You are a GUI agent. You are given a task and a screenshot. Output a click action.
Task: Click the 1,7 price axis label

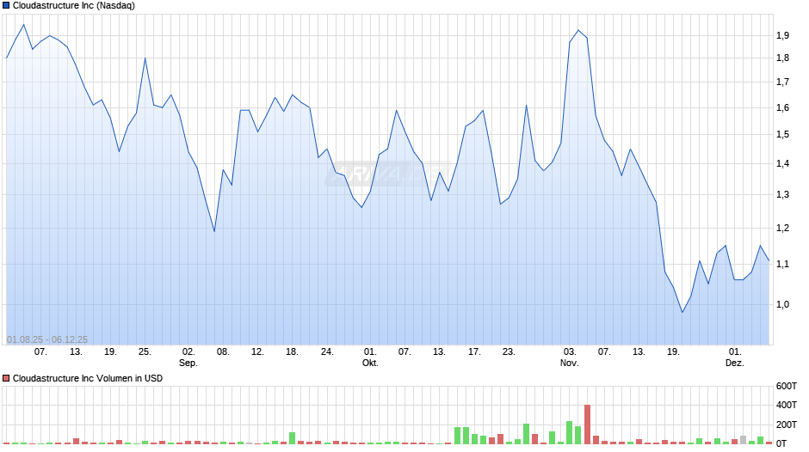782,82
